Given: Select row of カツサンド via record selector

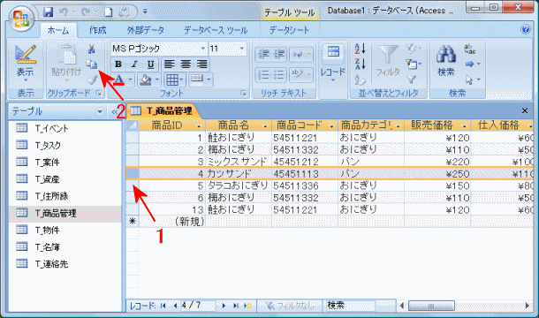Looking at the screenshot, I should point(133,174).
